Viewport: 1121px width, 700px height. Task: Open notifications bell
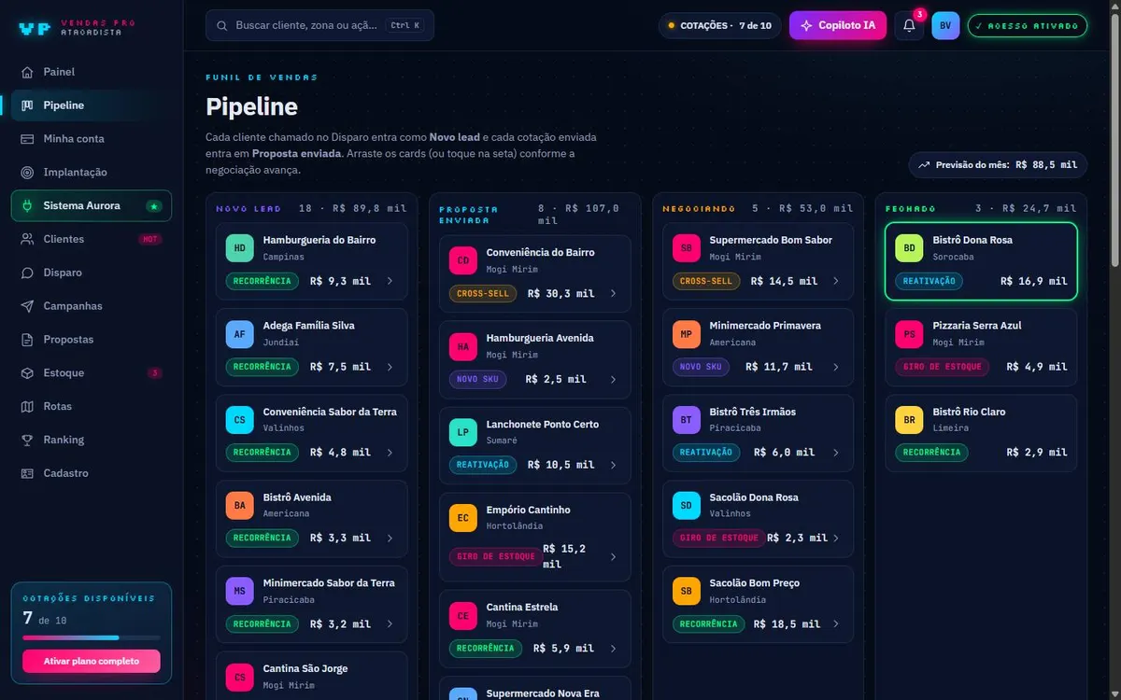click(909, 26)
